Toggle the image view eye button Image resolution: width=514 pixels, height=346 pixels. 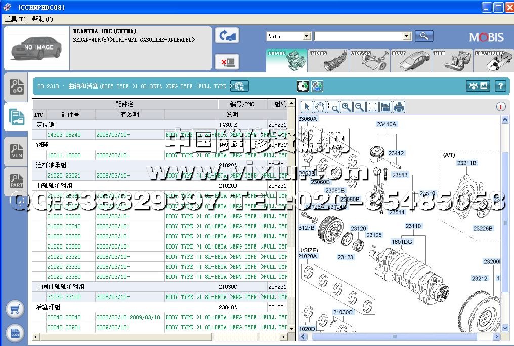coord(478,86)
